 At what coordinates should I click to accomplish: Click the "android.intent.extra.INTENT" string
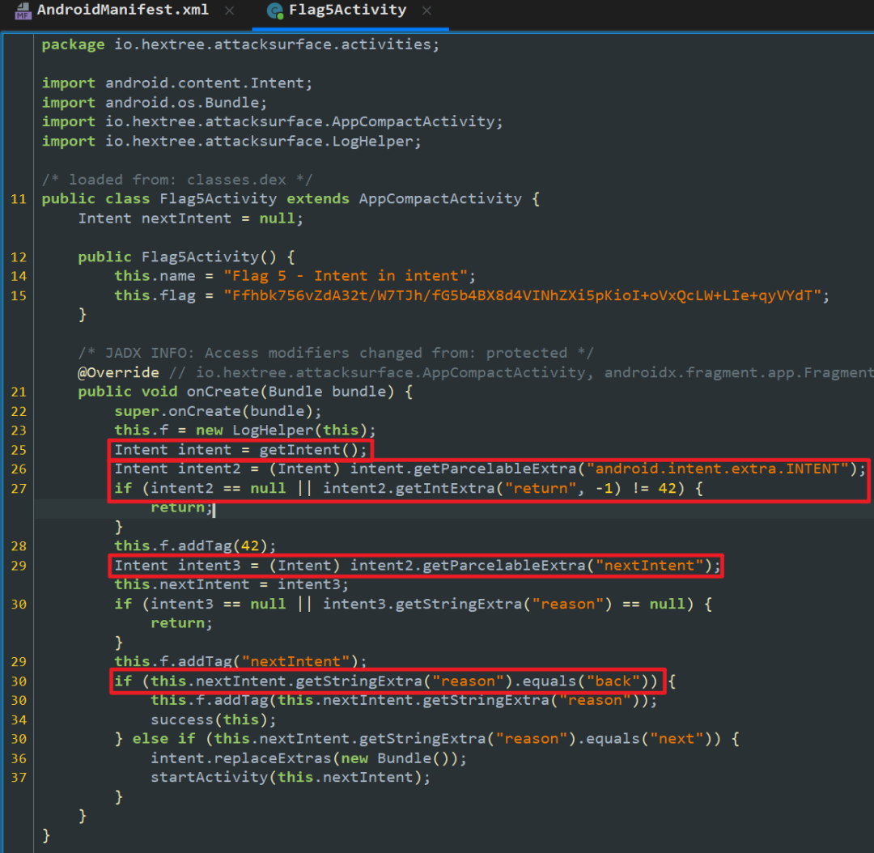tap(717, 469)
